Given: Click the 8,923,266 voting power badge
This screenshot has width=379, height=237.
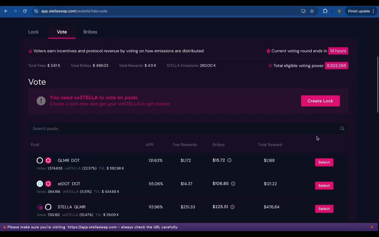Looking at the screenshot, I should click(x=336, y=66).
